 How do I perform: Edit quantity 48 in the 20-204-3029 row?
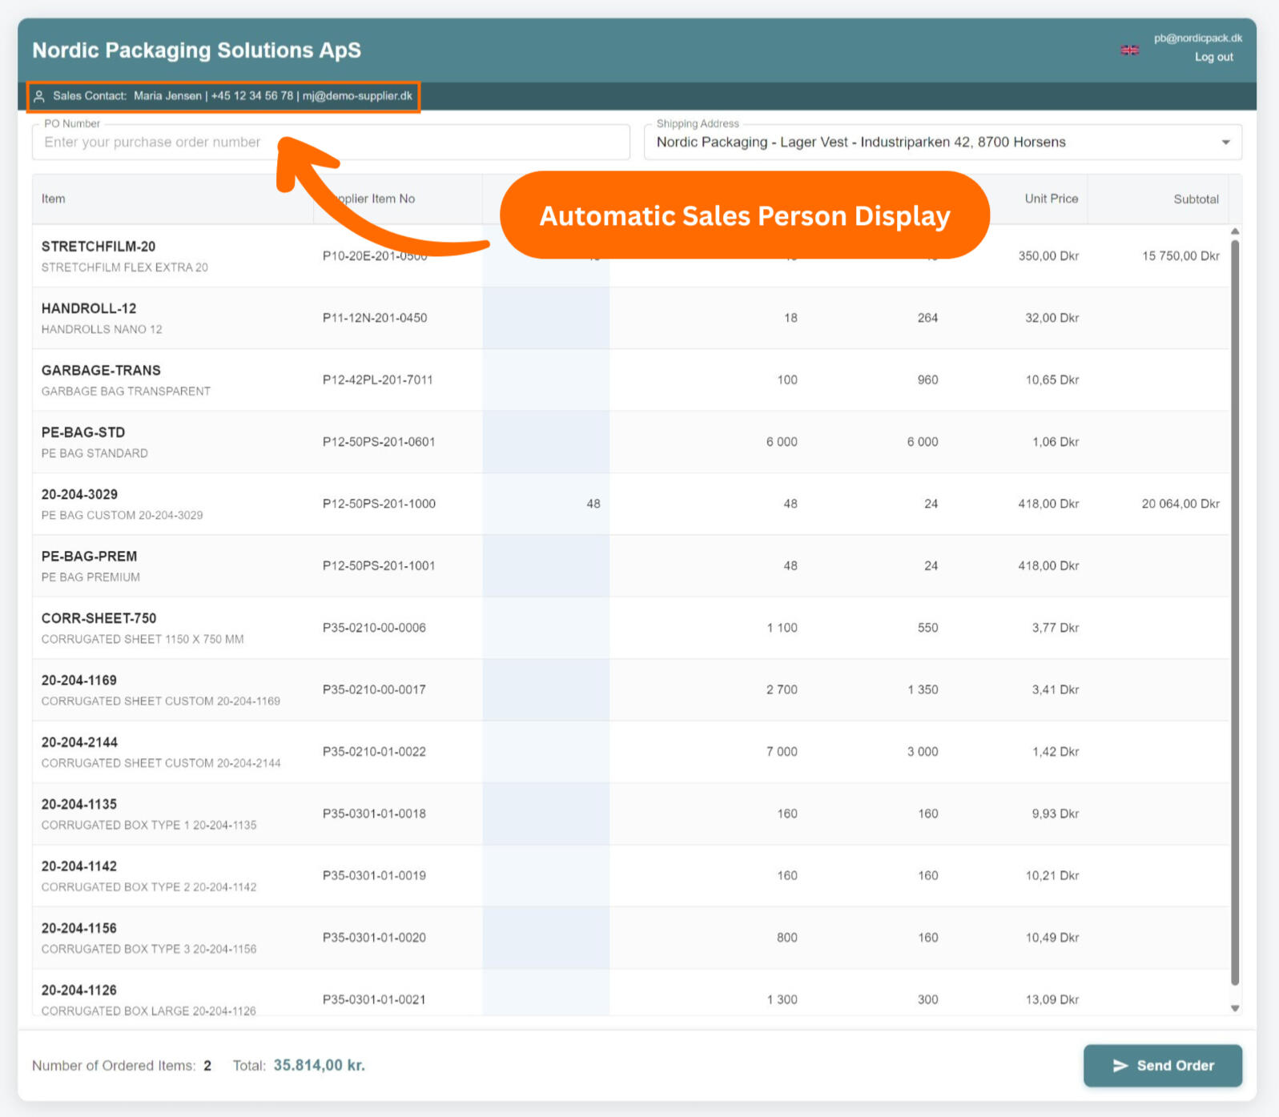click(x=545, y=504)
